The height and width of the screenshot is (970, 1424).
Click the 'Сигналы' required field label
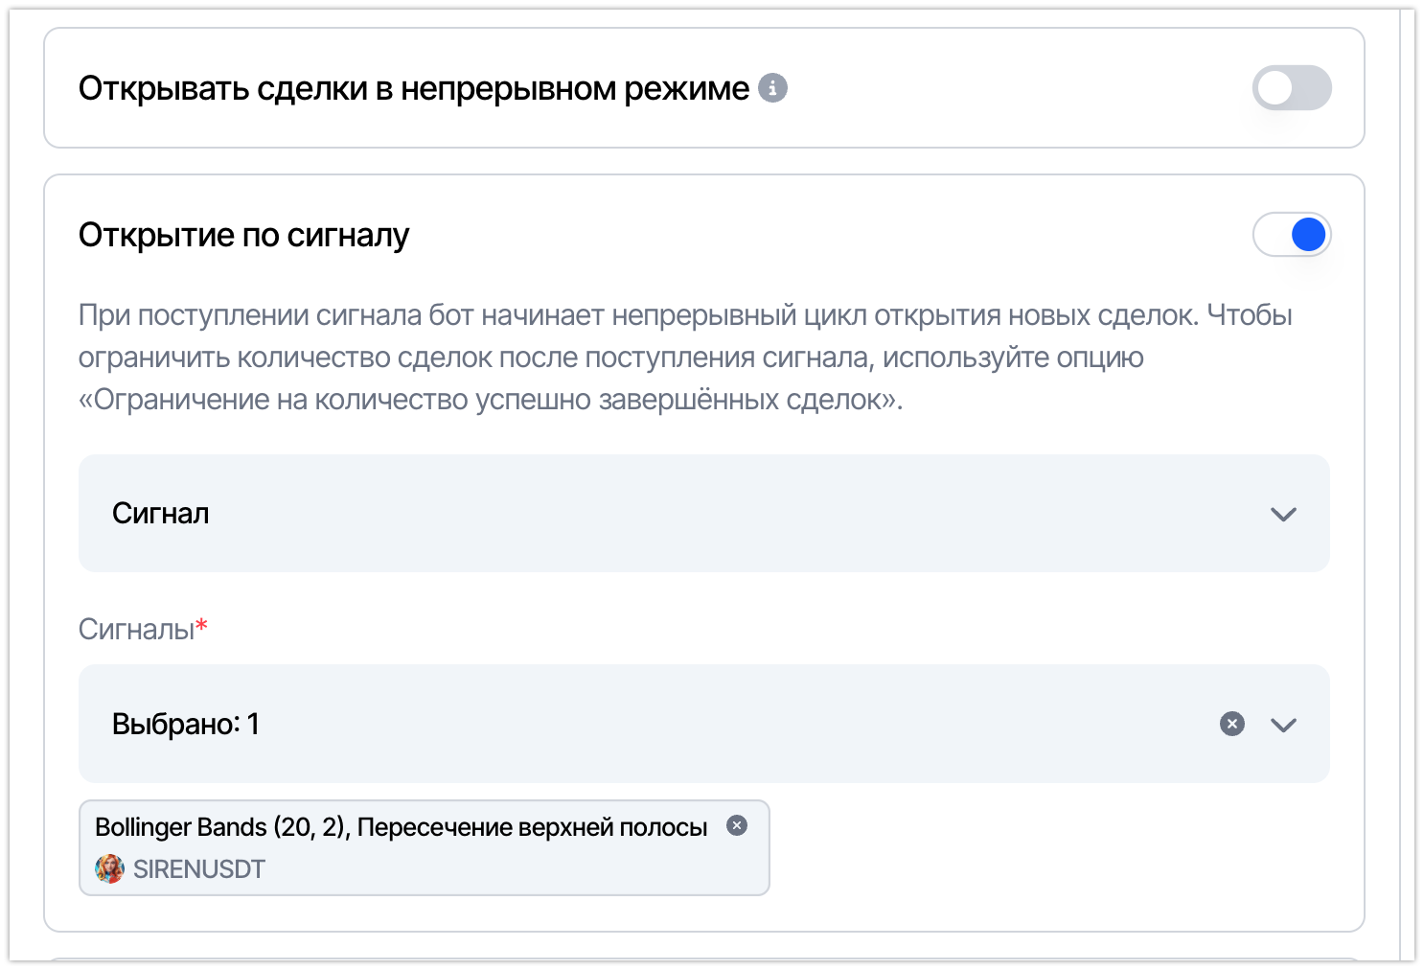pyautogui.click(x=136, y=630)
